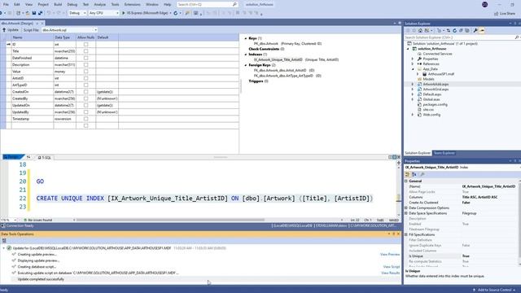521x293 pixels.
Task: Expand the References node in Solution Explorer
Action: (413, 63)
